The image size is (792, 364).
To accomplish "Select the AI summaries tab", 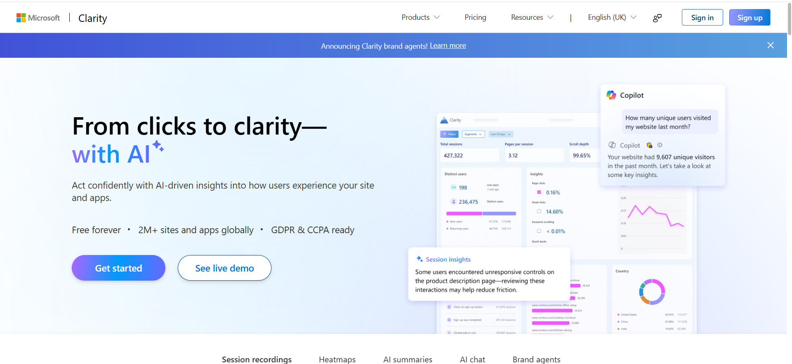I will click(x=408, y=359).
